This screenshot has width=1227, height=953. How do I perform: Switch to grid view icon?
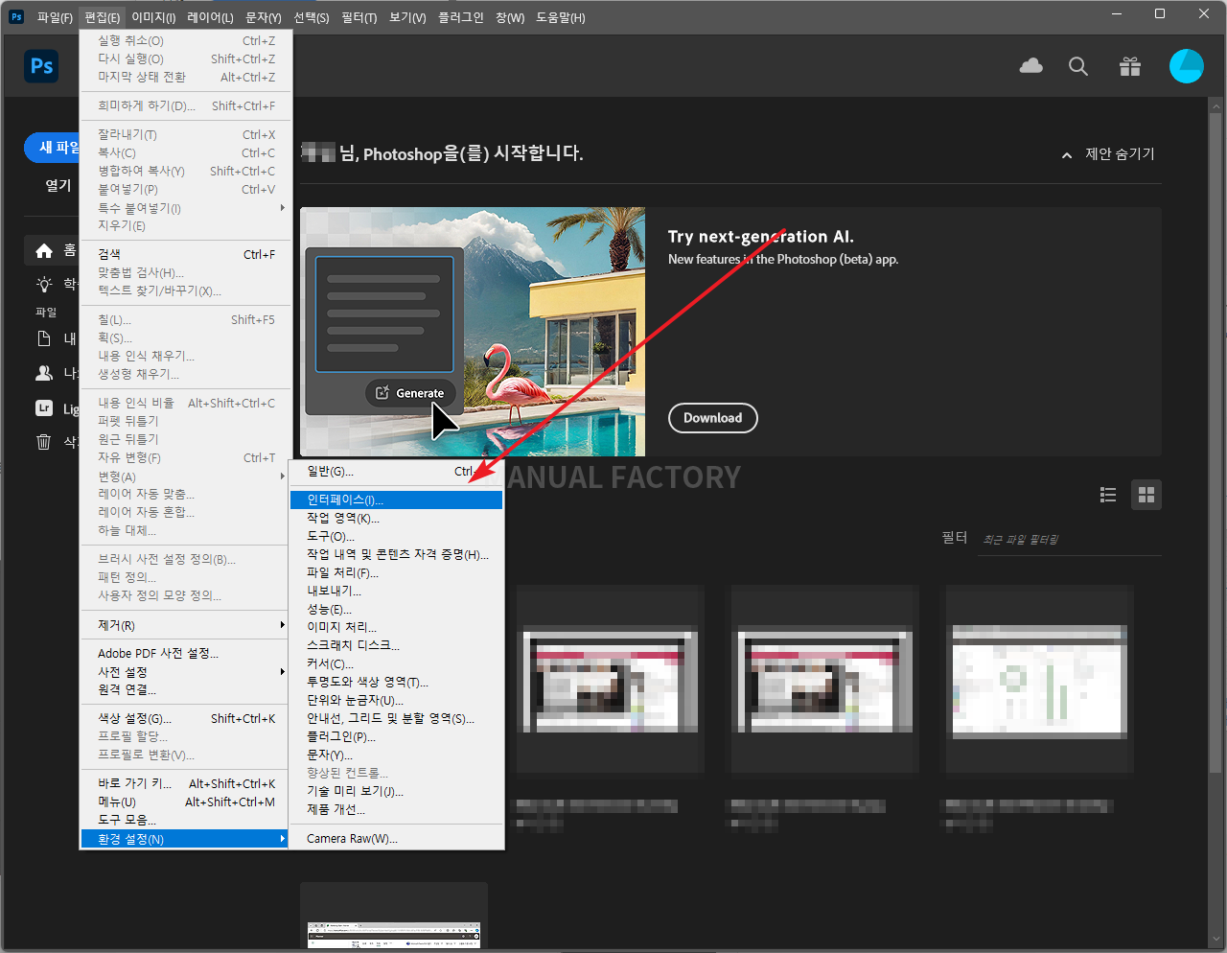pos(1146,495)
